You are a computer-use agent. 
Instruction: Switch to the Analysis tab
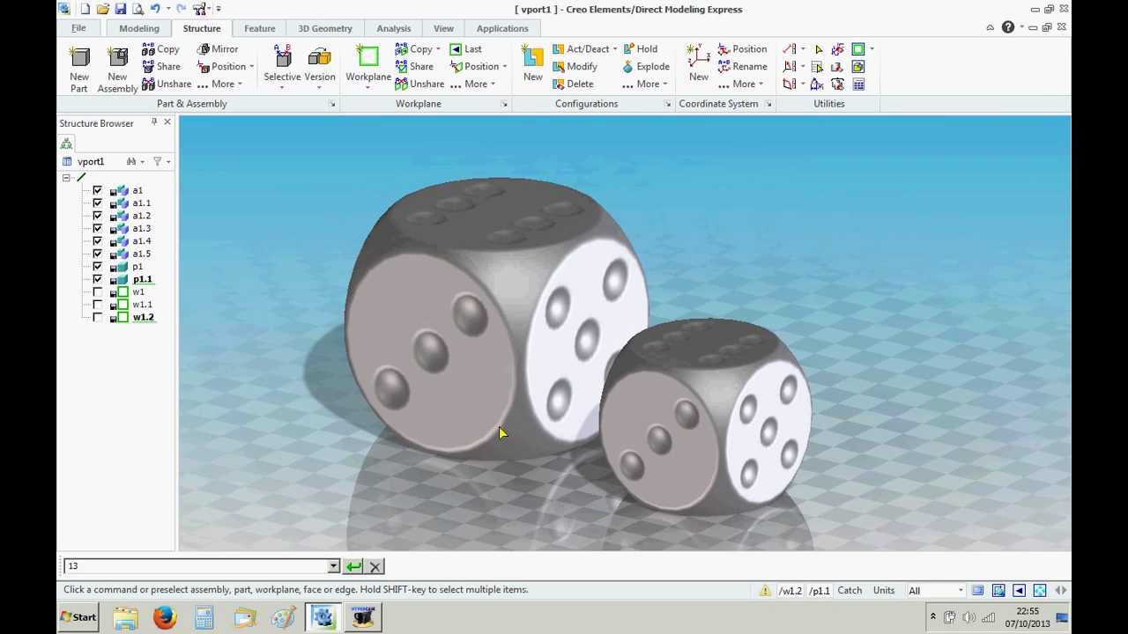pyautogui.click(x=394, y=28)
